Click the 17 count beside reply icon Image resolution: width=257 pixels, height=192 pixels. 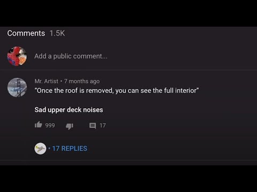(x=103, y=125)
